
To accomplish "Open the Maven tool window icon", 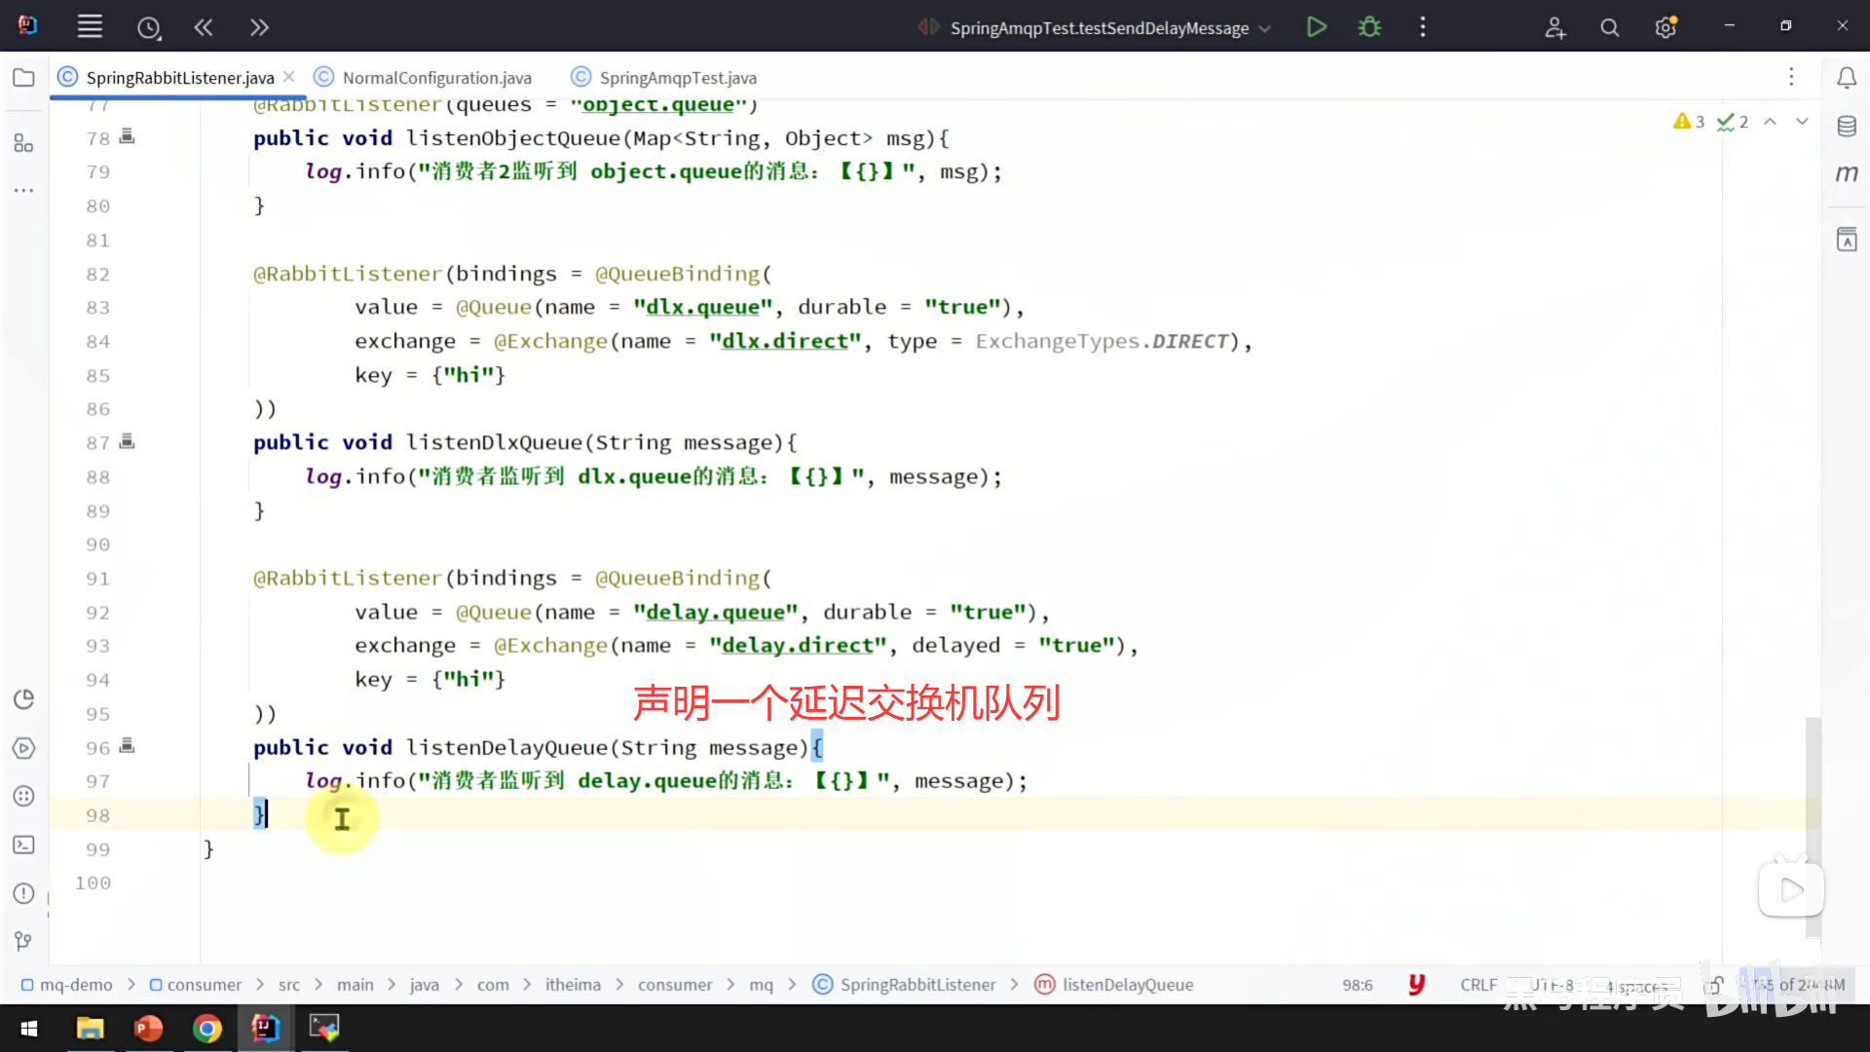I will click(1847, 174).
